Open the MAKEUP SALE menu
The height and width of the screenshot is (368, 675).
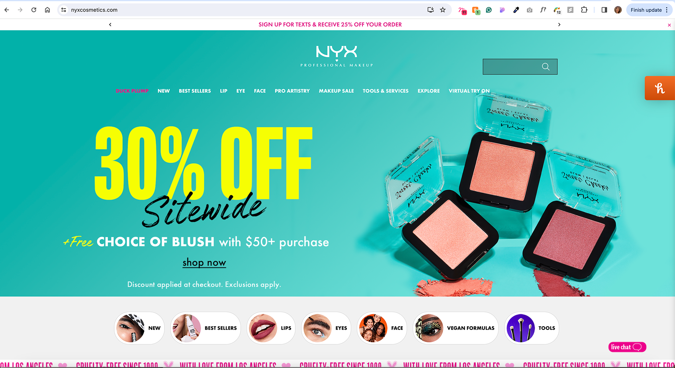tap(336, 91)
